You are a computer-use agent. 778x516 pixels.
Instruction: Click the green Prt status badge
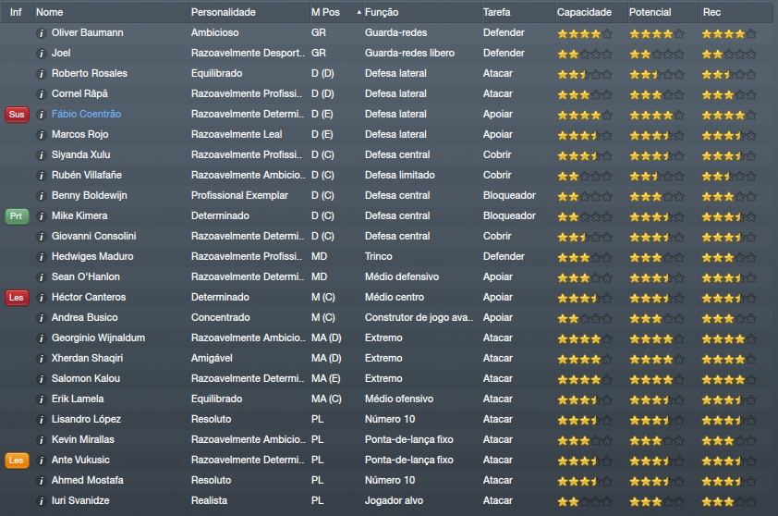[x=17, y=215]
